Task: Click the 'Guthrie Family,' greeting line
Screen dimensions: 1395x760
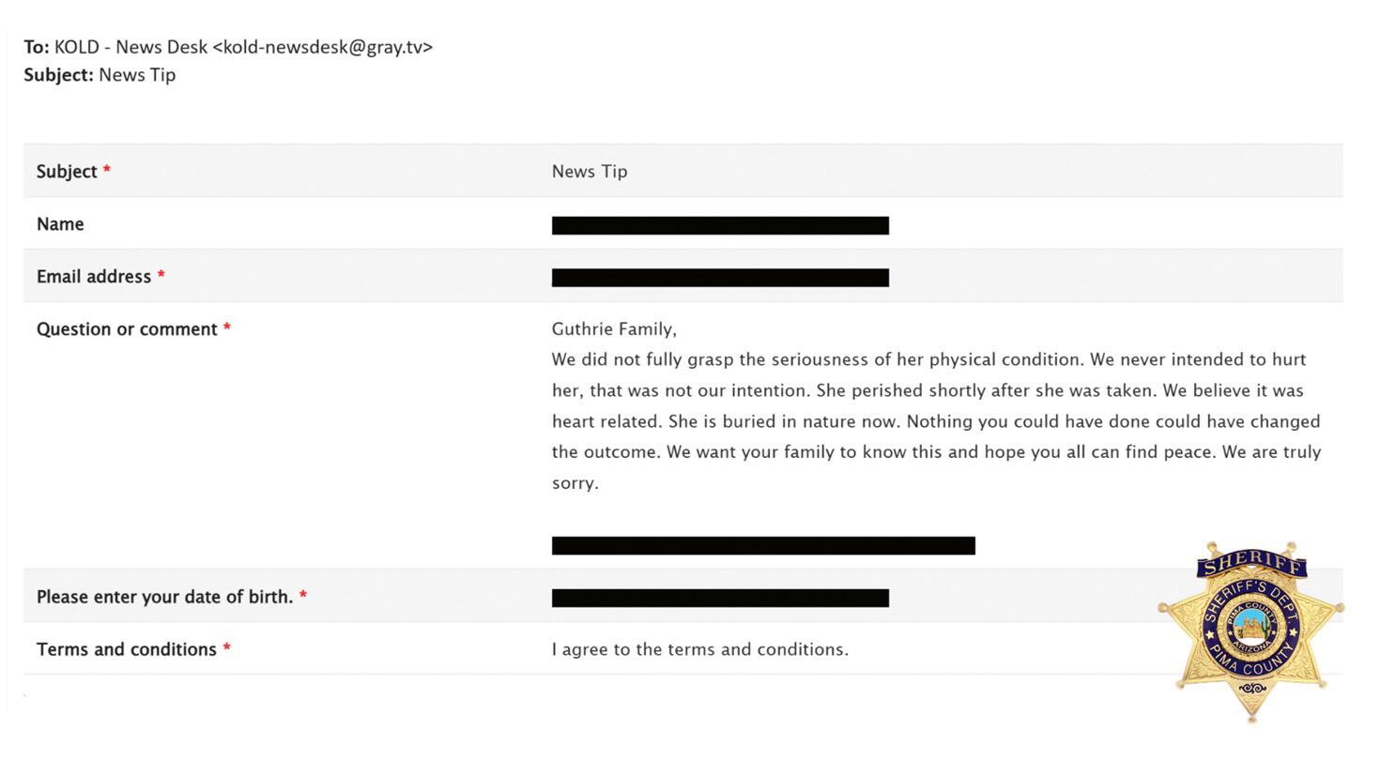Action: pyautogui.click(x=614, y=329)
